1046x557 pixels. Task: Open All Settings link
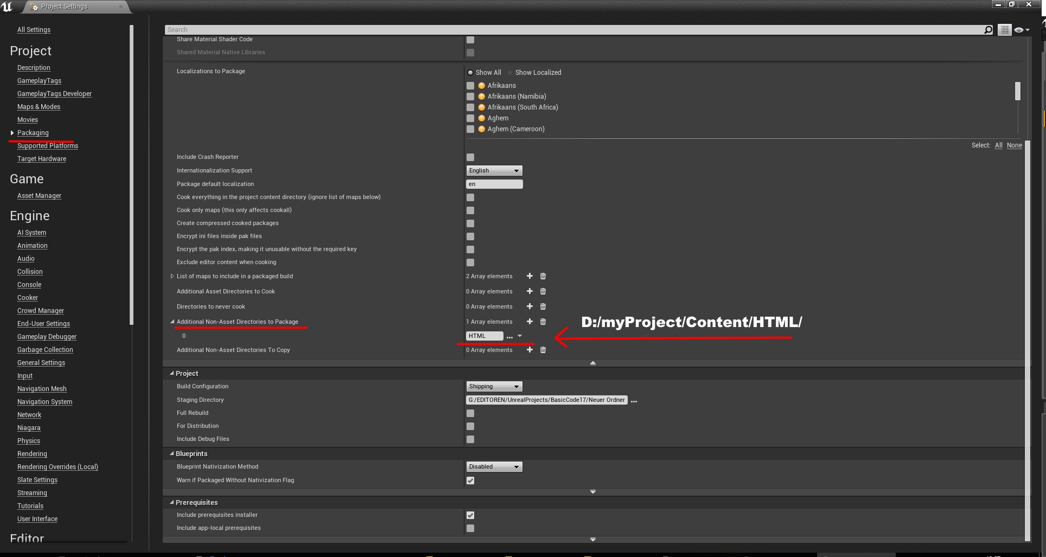pos(34,30)
